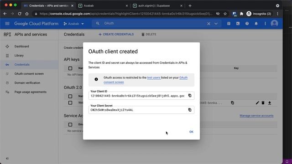
Task: Open OAuth consent screen in sidebar
Action: click(x=29, y=74)
